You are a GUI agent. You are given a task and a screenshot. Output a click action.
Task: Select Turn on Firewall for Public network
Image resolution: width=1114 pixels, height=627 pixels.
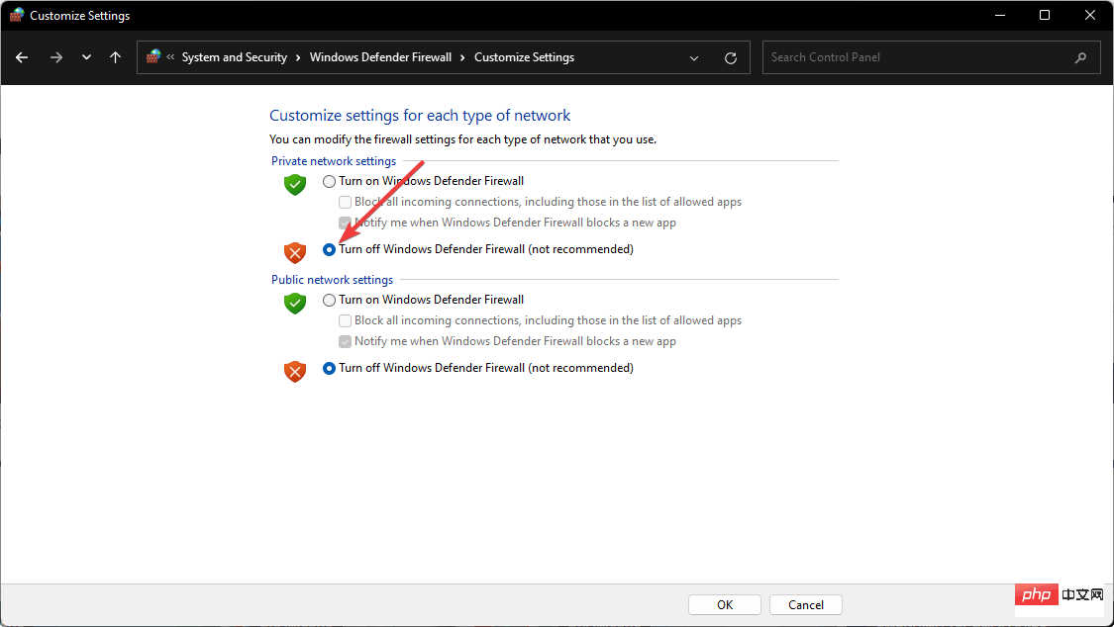330,300
